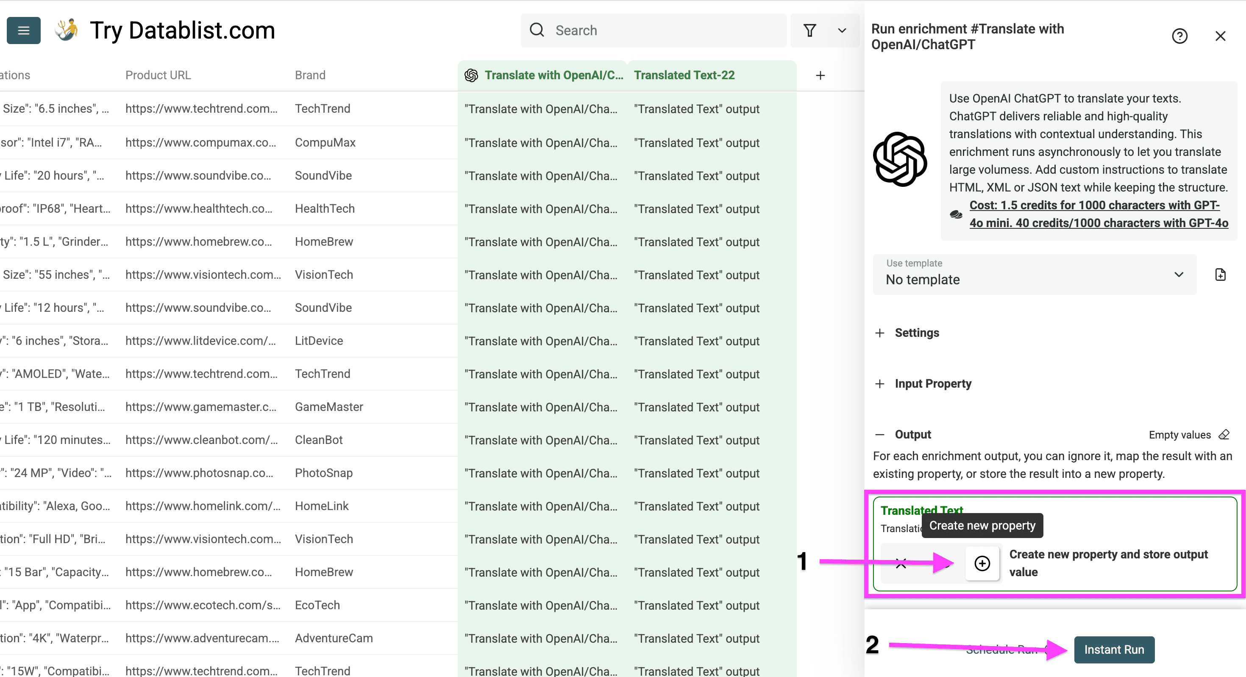Click the eraser icon next to Empty values
The width and height of the screenshot is (1246, 677).
pos(1224,434)
